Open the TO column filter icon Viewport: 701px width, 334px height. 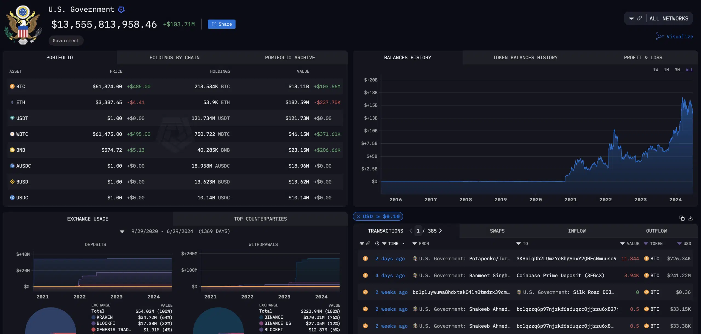click(518, 243)
